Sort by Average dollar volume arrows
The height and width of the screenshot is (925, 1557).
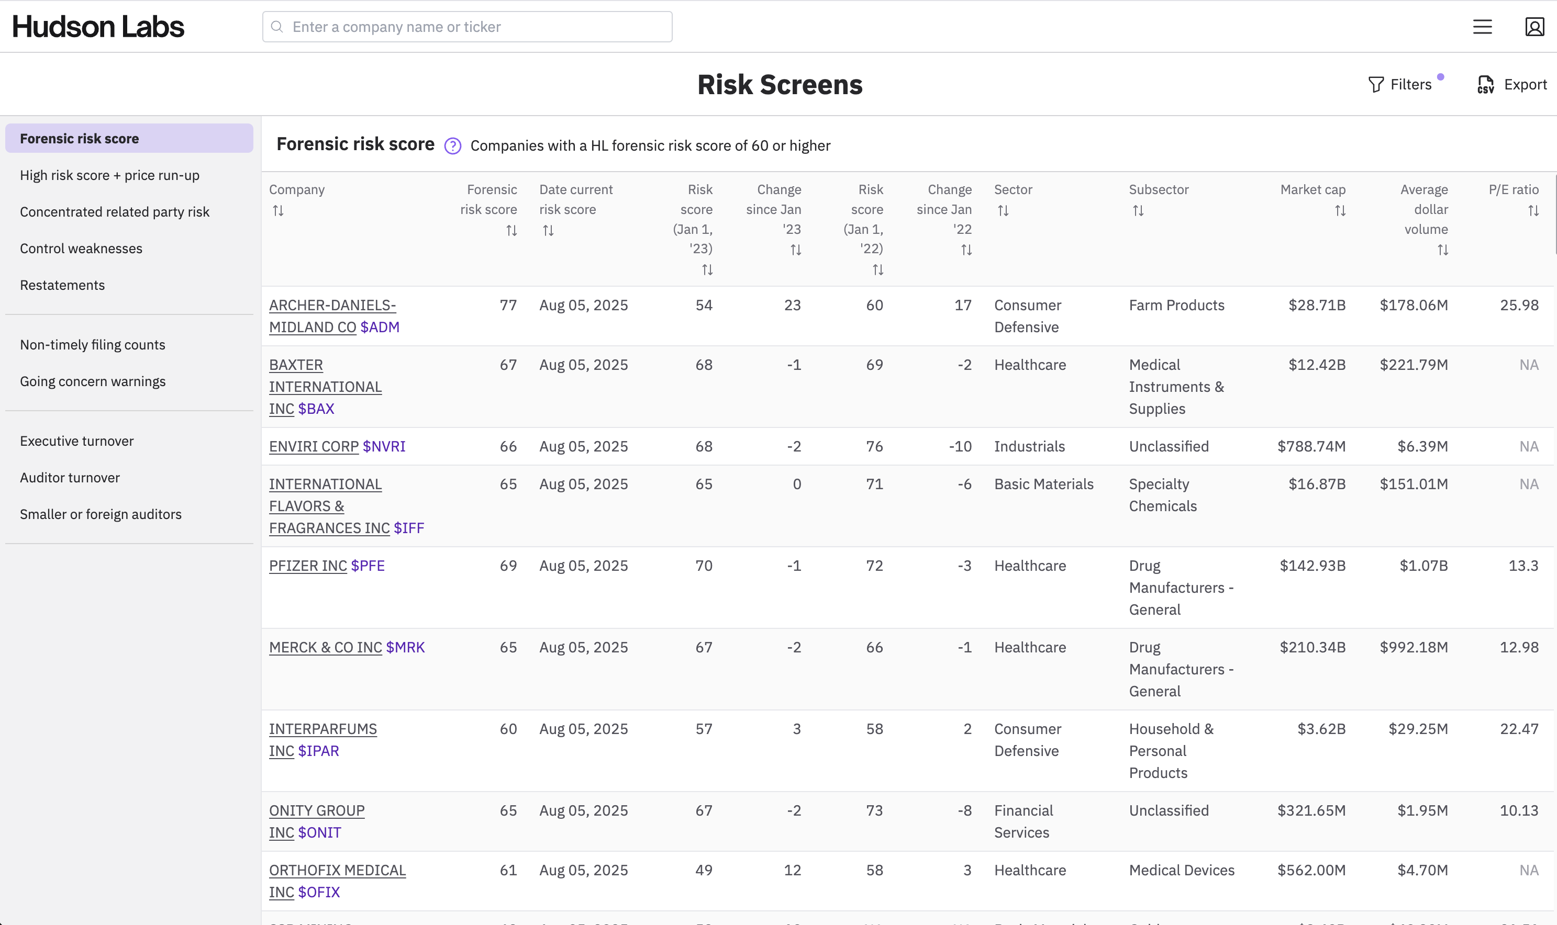[1442, 250]
